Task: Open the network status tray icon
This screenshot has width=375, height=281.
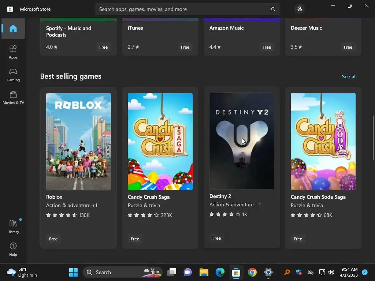Action: (322, 272)
